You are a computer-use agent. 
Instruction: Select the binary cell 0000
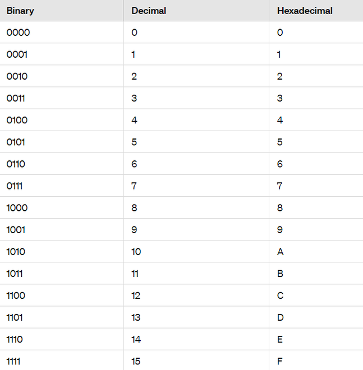(x=18, y=33)
